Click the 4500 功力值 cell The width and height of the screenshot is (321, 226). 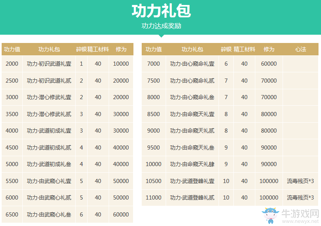point(12,147)
